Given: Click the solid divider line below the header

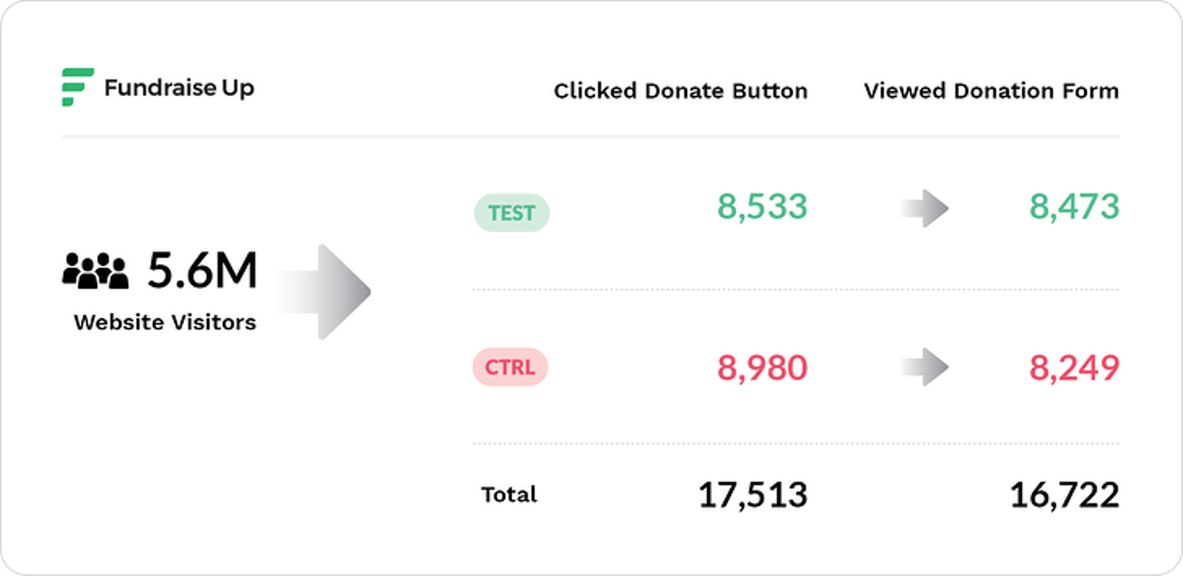Looking at the screenshot, I should click(590, 137).
